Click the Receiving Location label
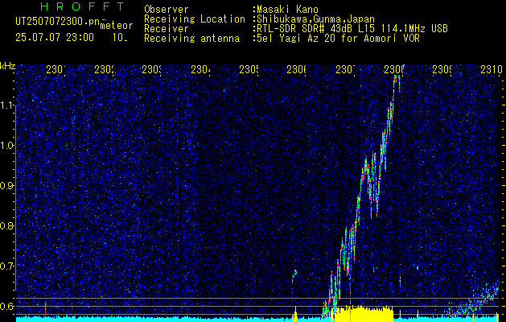The image size is (506, 322). (195, 19)
